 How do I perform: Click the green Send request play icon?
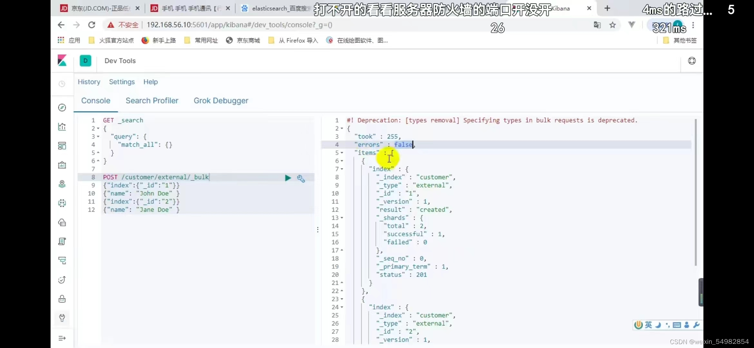point(288,178)
